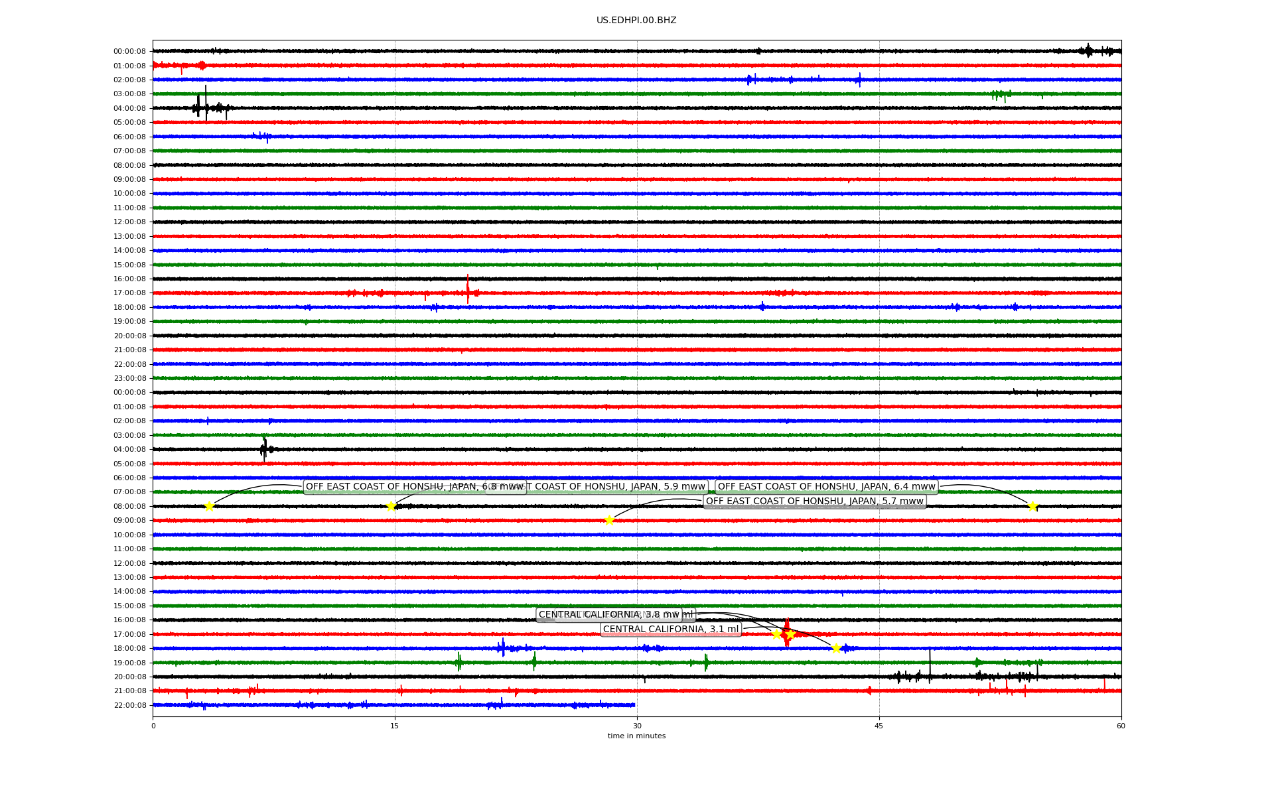Screen dimensions: 1274x796
Task: Click the Honshu 5.9 mww annotation label
Action: click(617, 487)
